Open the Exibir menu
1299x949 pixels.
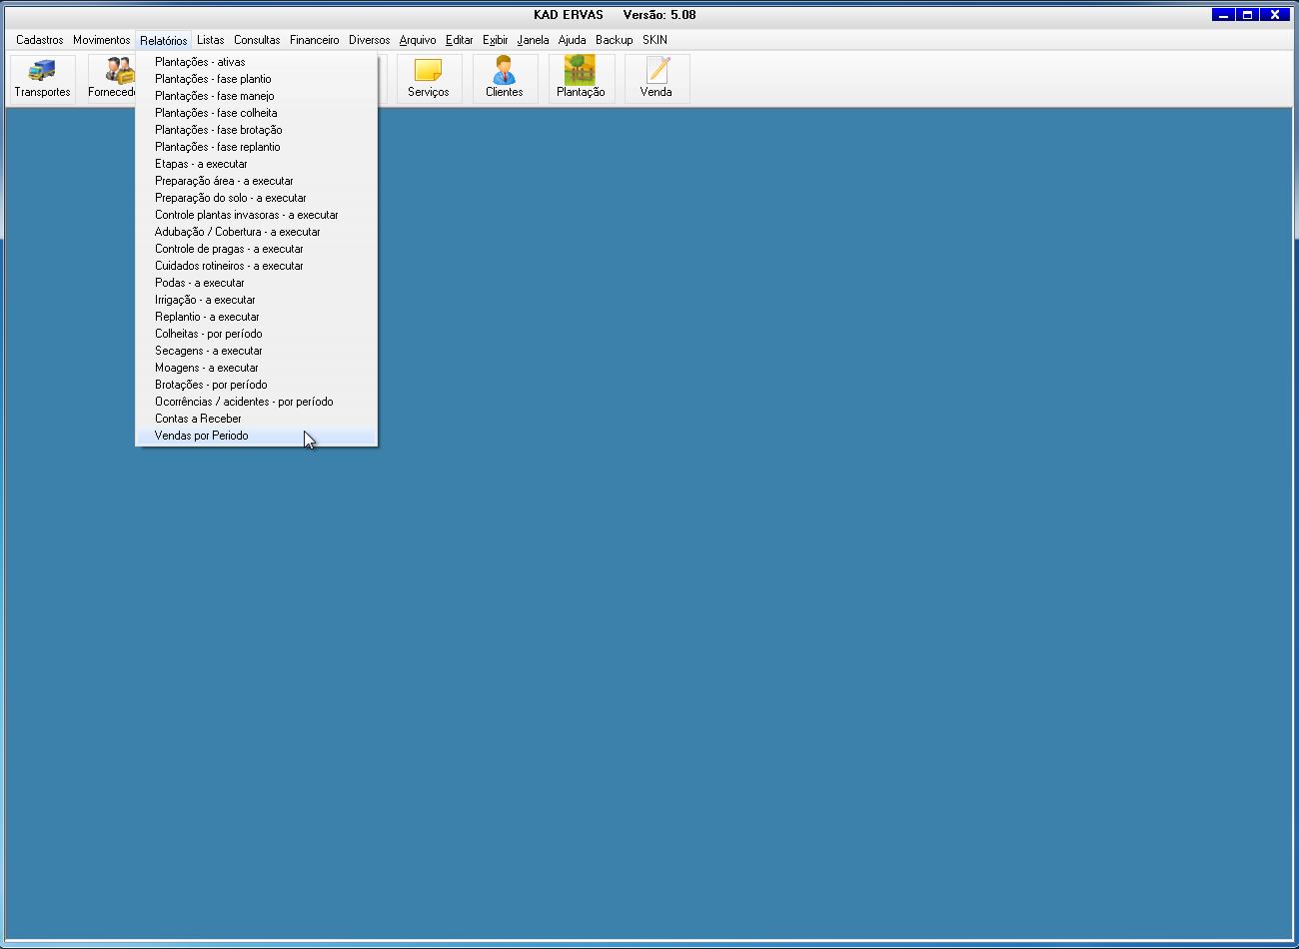coord(496,40)
